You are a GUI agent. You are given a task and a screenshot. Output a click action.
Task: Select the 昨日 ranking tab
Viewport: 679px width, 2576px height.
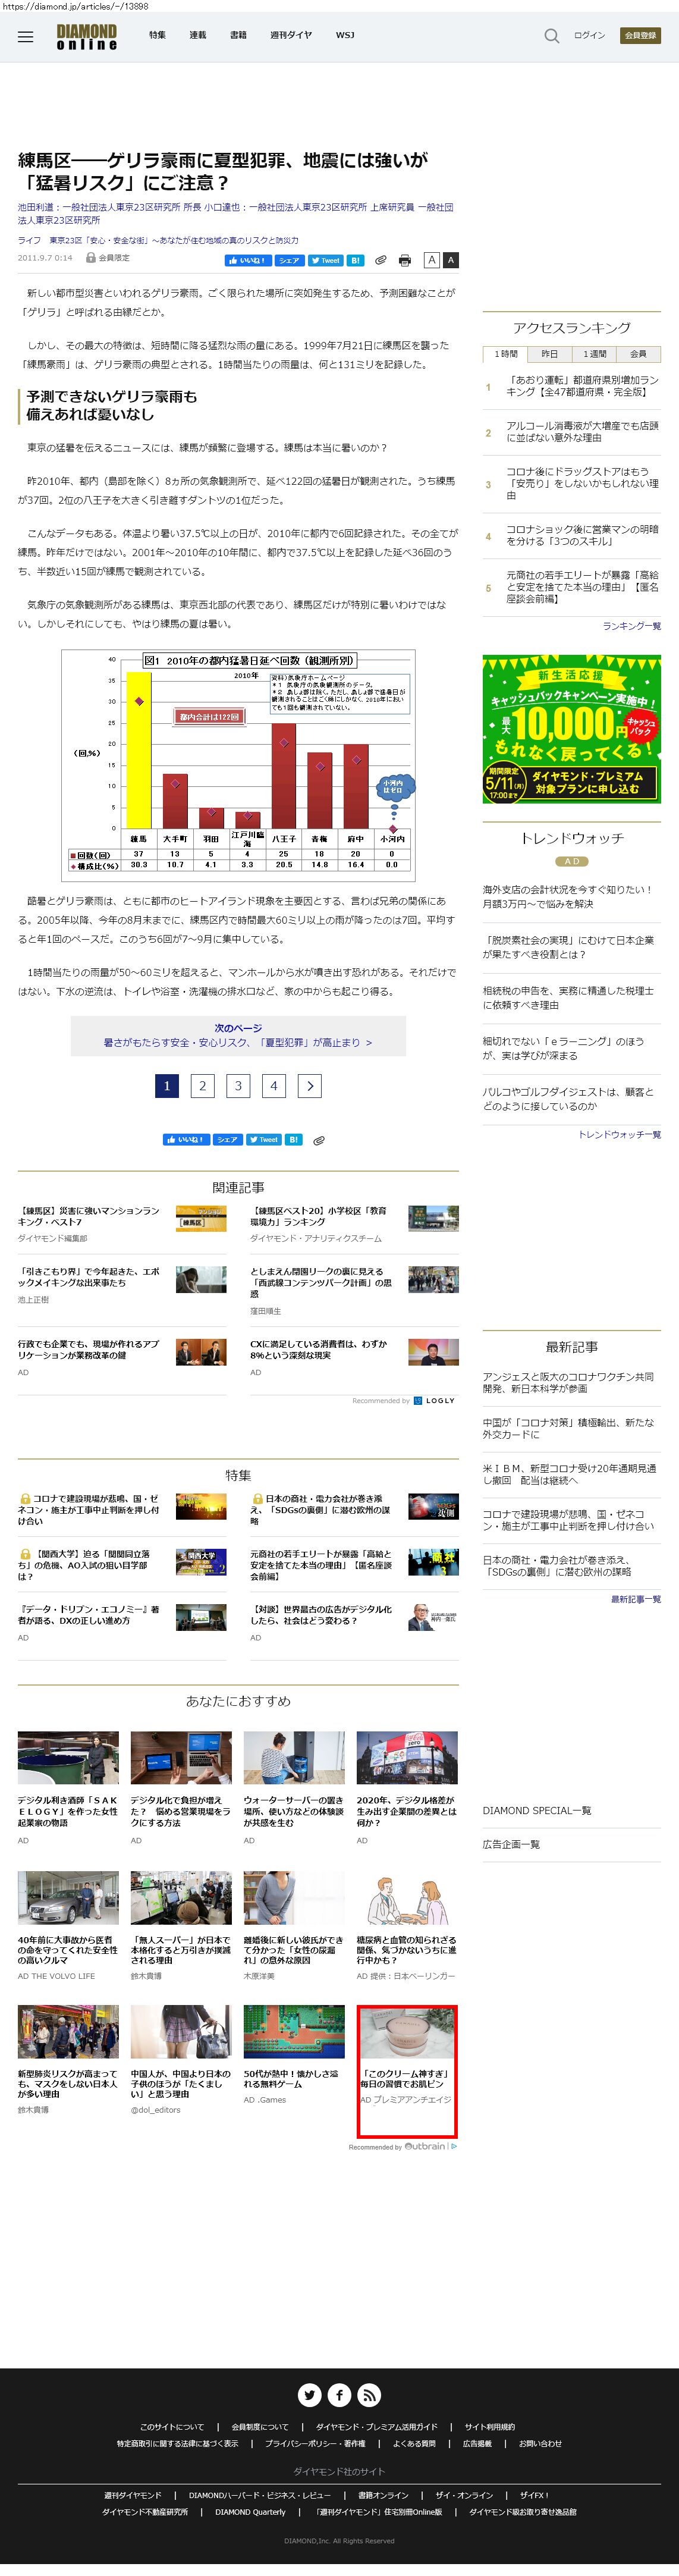click(550, 354)
